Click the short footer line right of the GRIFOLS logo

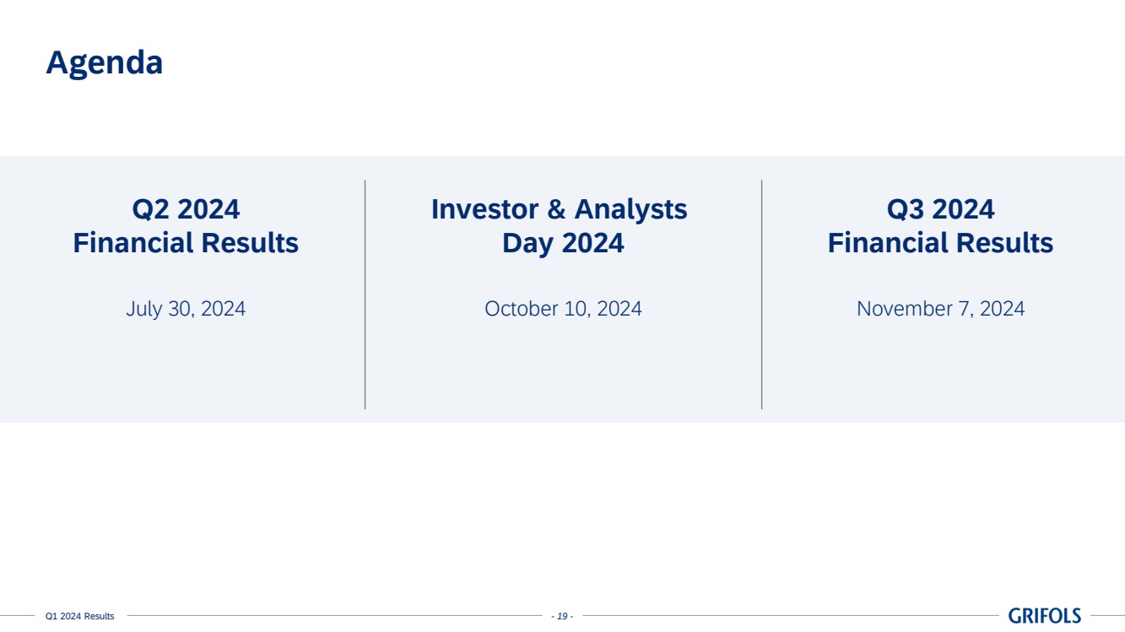click(x=1107, y=616)
